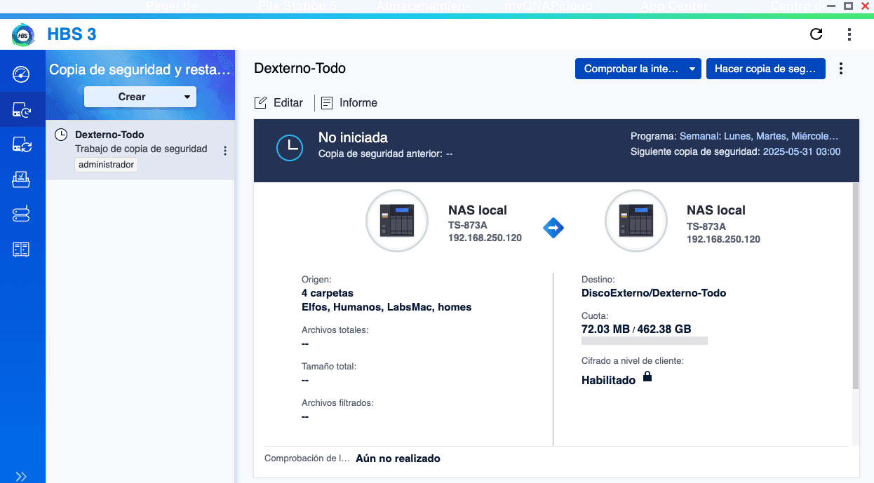Expand the sidebar with double chevron

[x=21, y=477]
